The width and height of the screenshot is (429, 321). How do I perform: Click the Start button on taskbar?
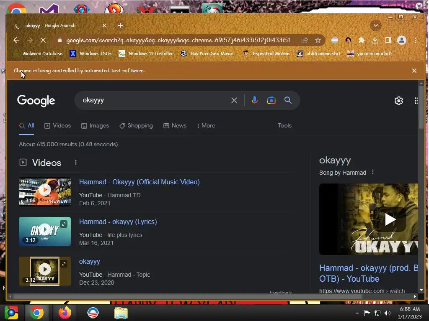[x=11, y=313]
